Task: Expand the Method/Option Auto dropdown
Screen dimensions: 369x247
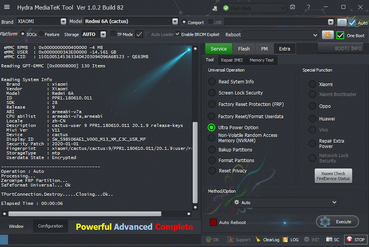Action: [334, 202]
